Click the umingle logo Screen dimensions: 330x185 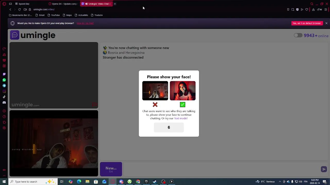[x=32, y=35]
